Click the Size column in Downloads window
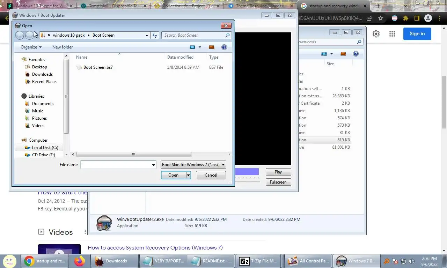447x268 pixels. pos(330,64)
